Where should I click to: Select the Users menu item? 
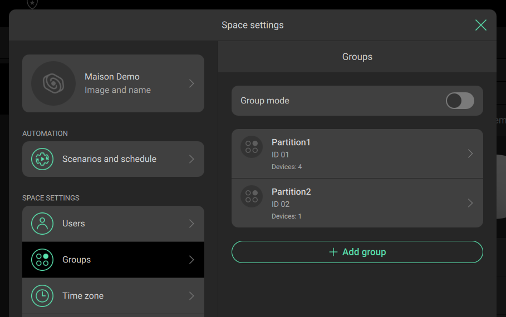point(113,224)
